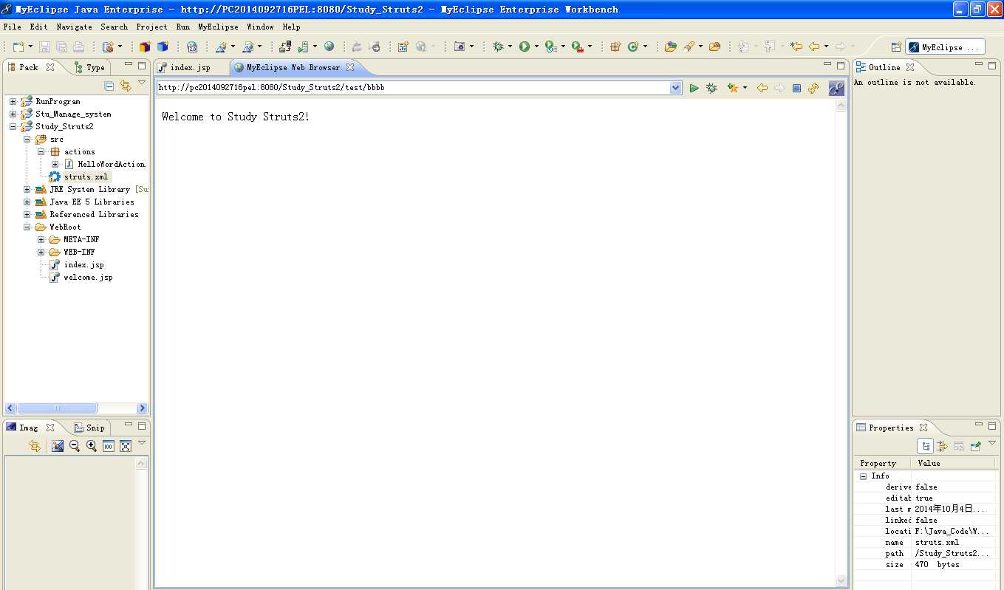Click green Go arrow next to URL field
Screen dimensions: 1004x590
694,88
